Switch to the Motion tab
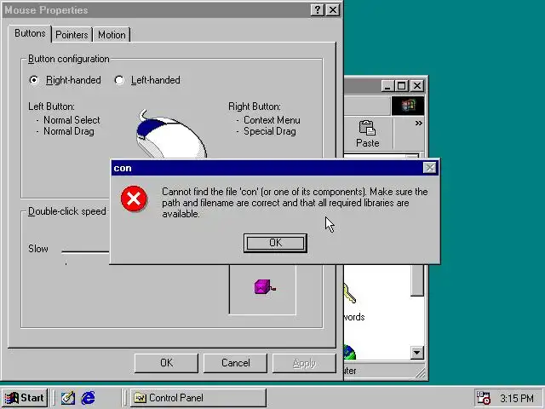Screen dimensions: 545x409 tap(112, 35)
